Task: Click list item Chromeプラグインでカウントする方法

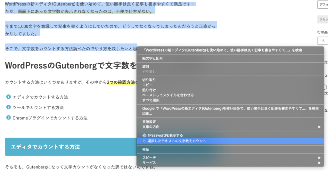Action: tap(50, 118)
